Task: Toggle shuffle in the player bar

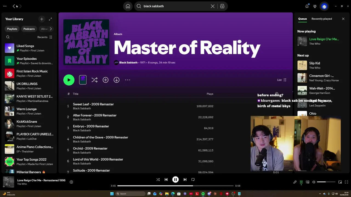Action: 158,179
